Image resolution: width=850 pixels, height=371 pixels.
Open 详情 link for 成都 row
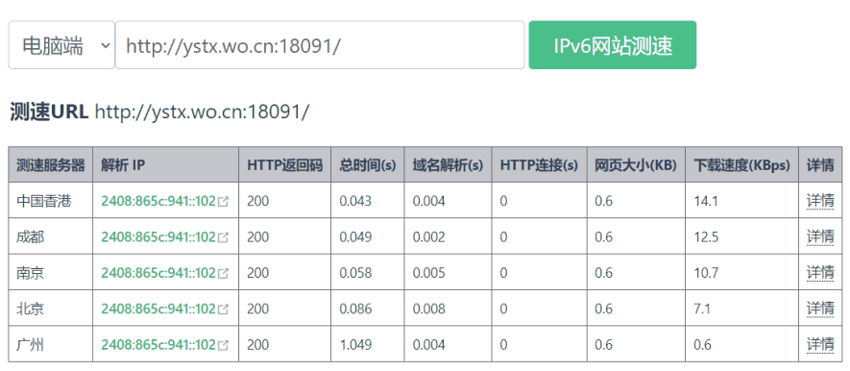[x=820, y=237]
